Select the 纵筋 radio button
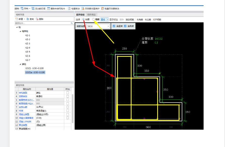Screen dimensions: 225x147 83,19
